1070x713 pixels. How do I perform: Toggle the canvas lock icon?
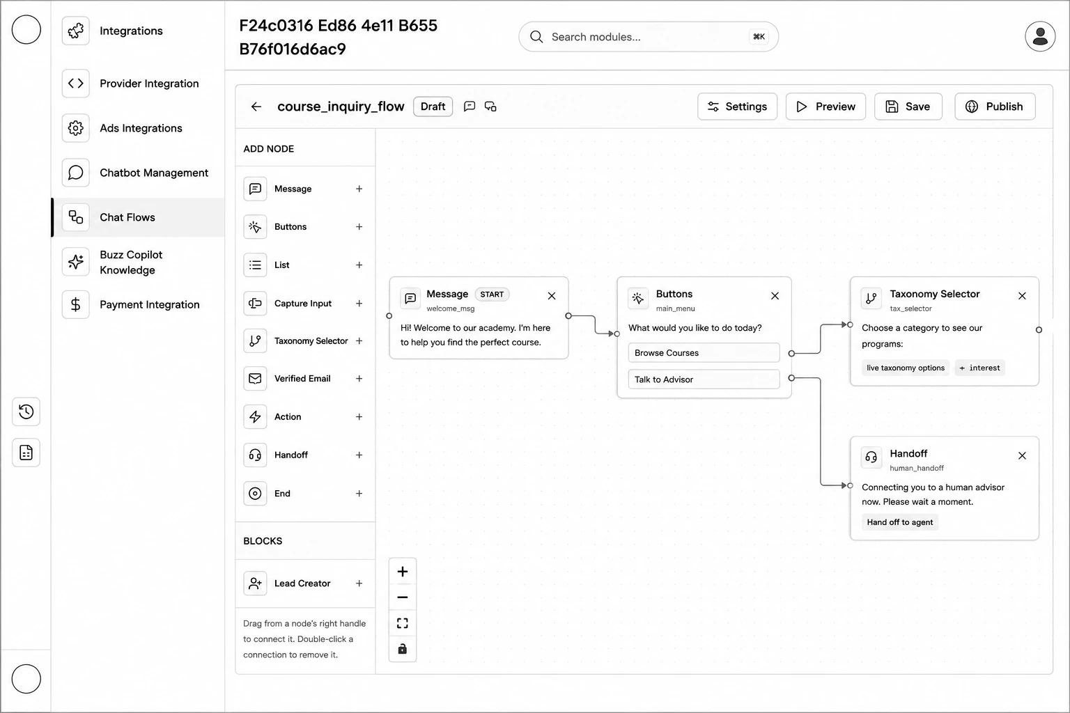[403, 649]
